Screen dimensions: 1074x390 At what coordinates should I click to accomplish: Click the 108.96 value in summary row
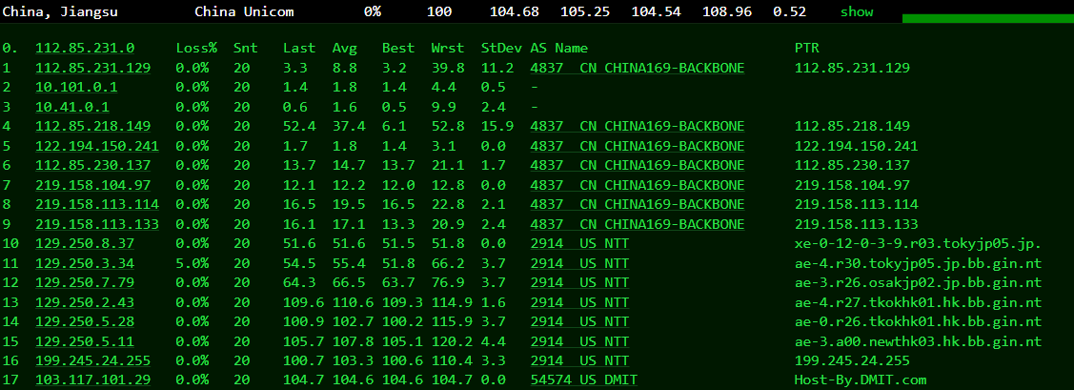pyautogui.click(x=727, y=11)
